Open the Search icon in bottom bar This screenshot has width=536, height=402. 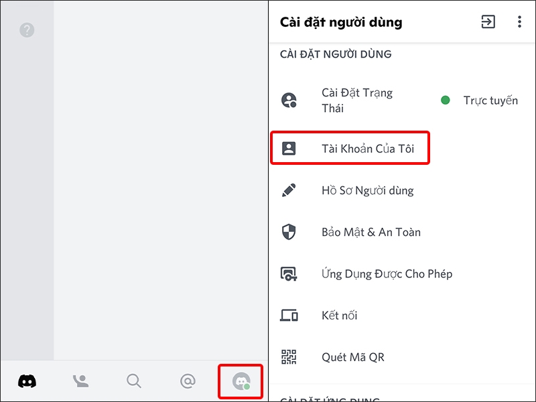[133, 381]
